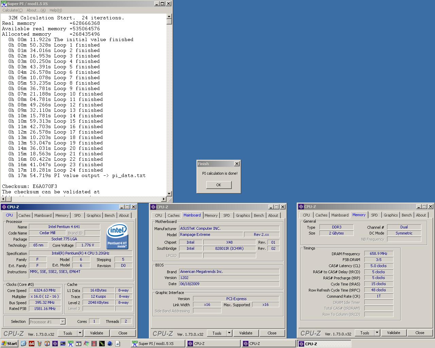Image resolution: width=435 pixels, height=348 pixels.
Task: Click the CAS# Latency 5.0 clocks value
Action: 379,266
